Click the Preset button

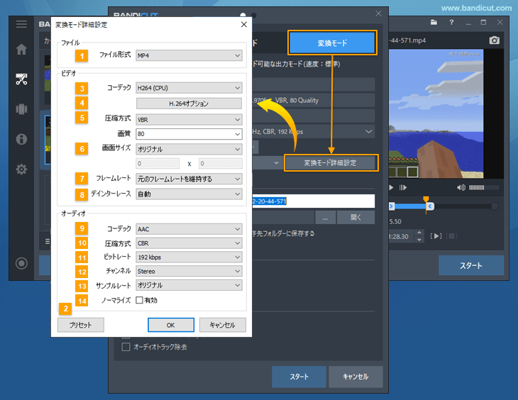click(x=81, y=325)
